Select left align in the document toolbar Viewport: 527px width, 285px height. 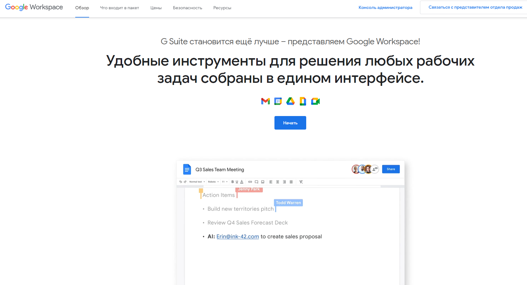click(271, 182)
